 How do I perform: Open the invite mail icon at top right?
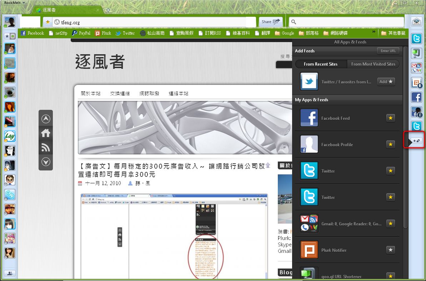pos(416,22)
